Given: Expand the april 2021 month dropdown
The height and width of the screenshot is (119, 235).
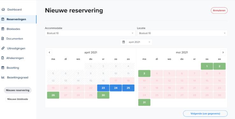Looking at the screenshot, I should 139,42.
